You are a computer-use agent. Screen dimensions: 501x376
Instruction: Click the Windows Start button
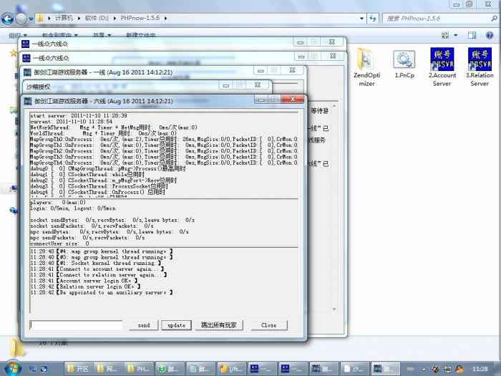[x=12, y=366]
